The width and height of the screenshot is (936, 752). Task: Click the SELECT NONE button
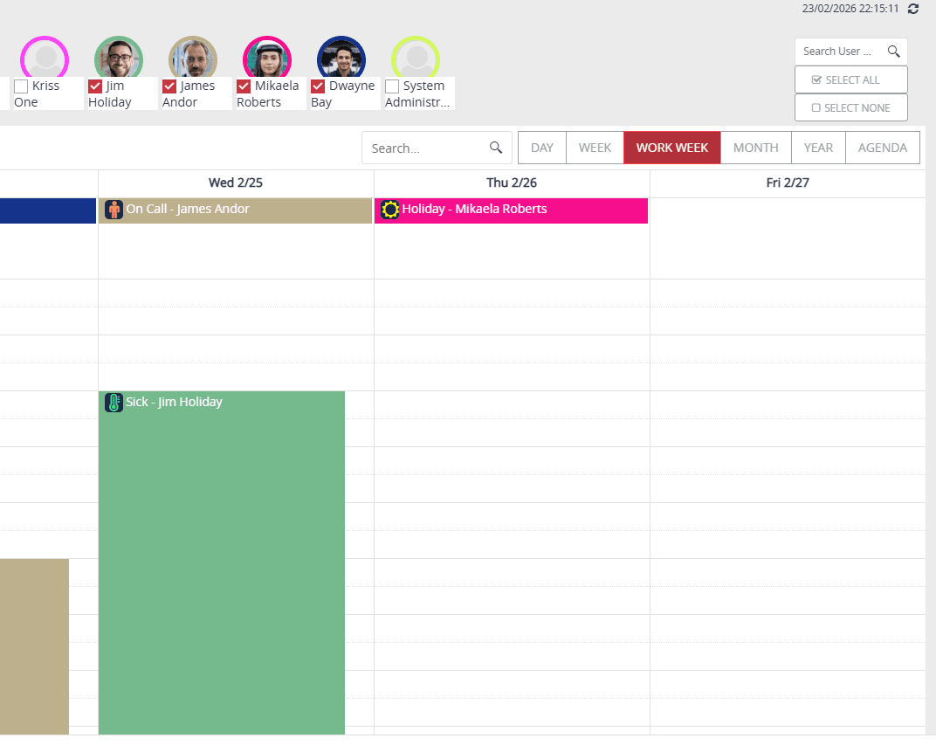[x=850, y=107]
